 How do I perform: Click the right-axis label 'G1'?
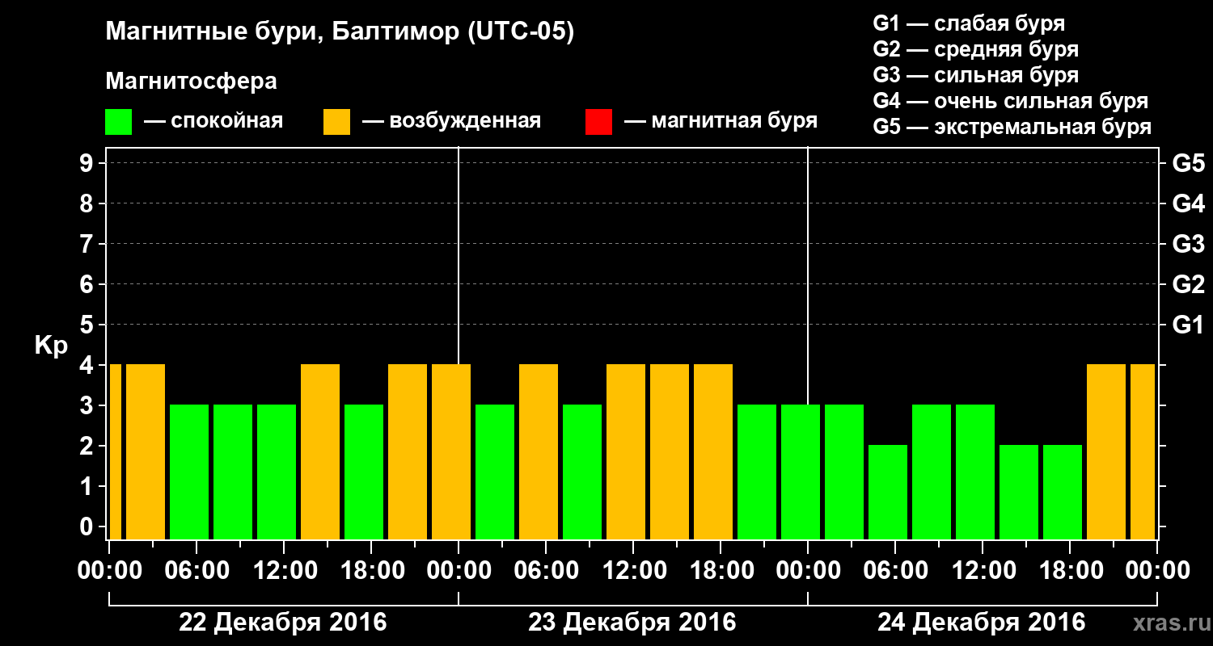1189,325
